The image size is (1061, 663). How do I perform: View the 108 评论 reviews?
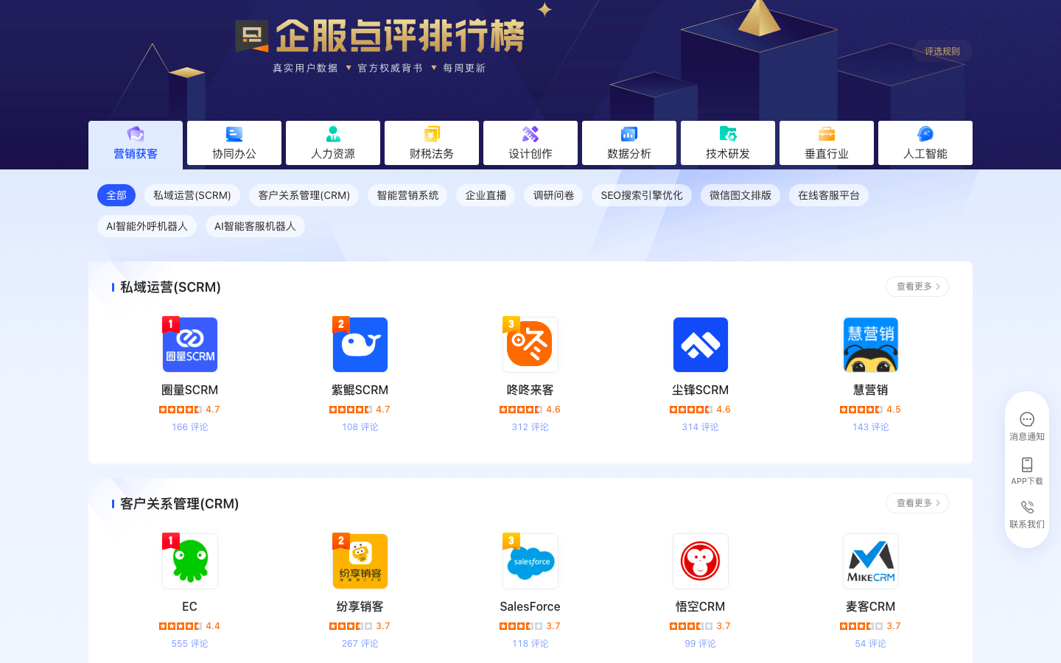click(360, 427)
